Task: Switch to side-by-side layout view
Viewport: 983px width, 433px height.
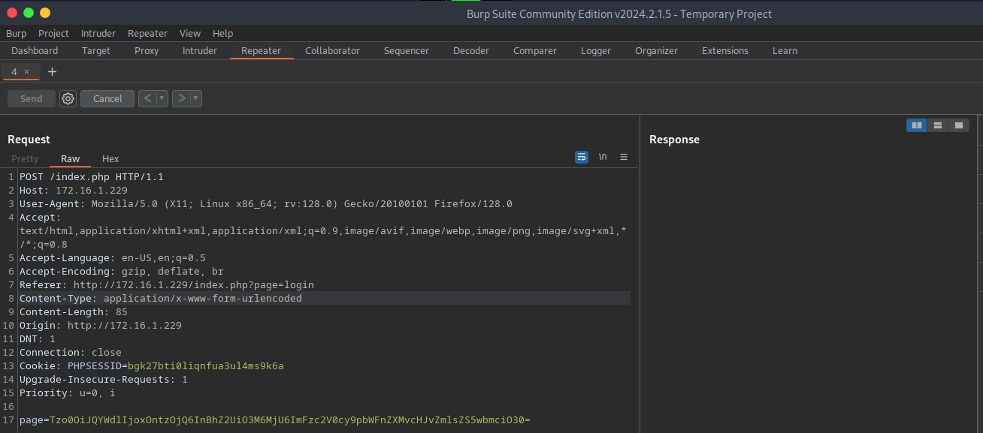Action: pos(916,125)
